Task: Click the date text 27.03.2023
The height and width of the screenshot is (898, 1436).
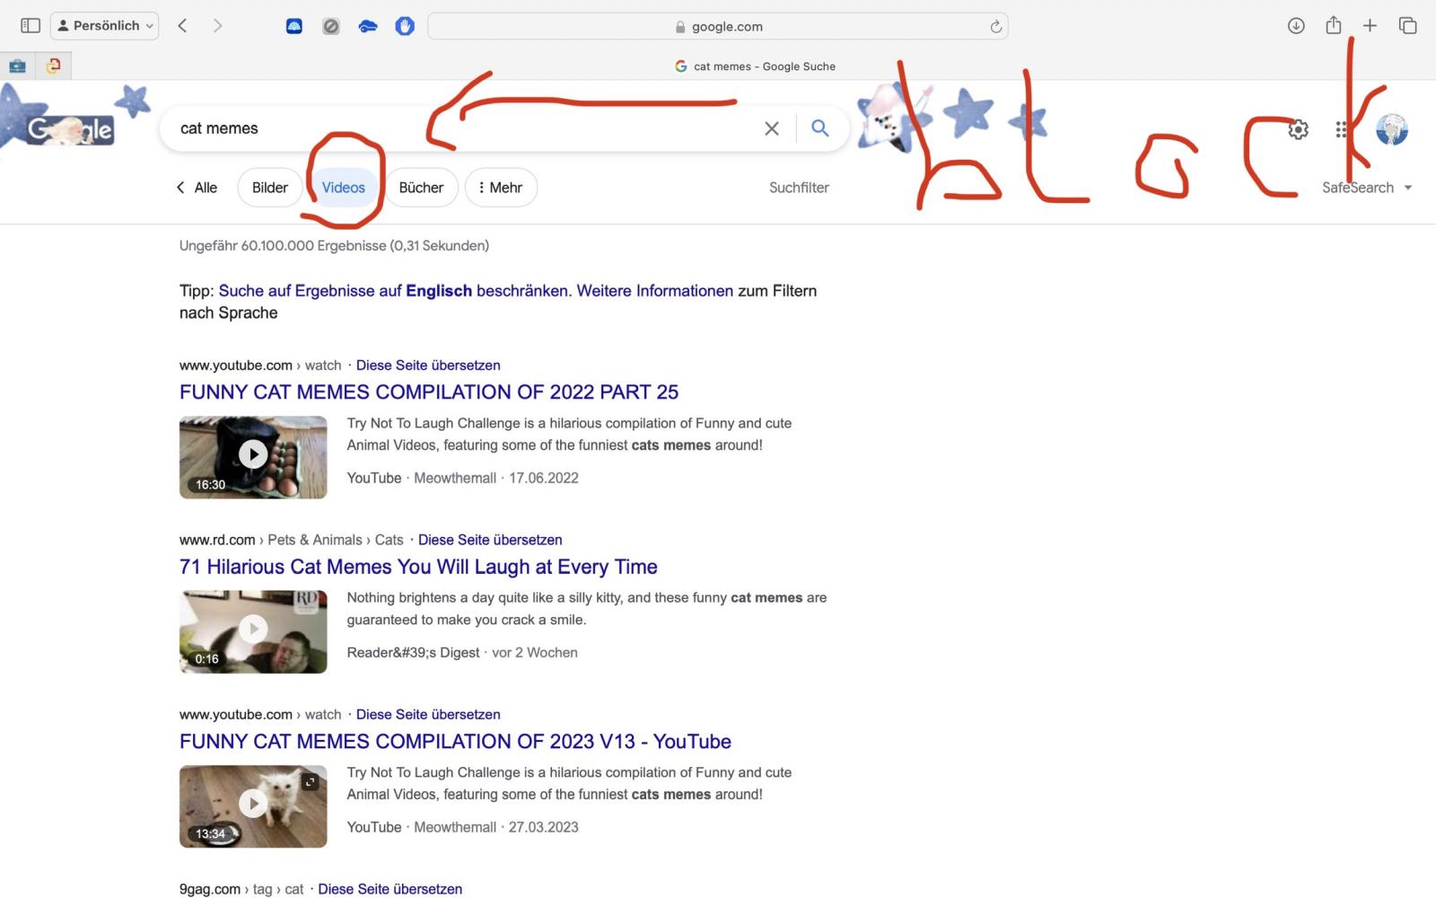Action: click(544, 827)
